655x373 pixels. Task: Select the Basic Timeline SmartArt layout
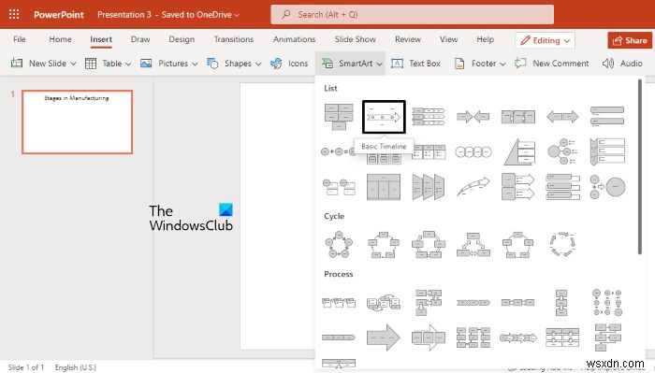[x=384, y=117]
